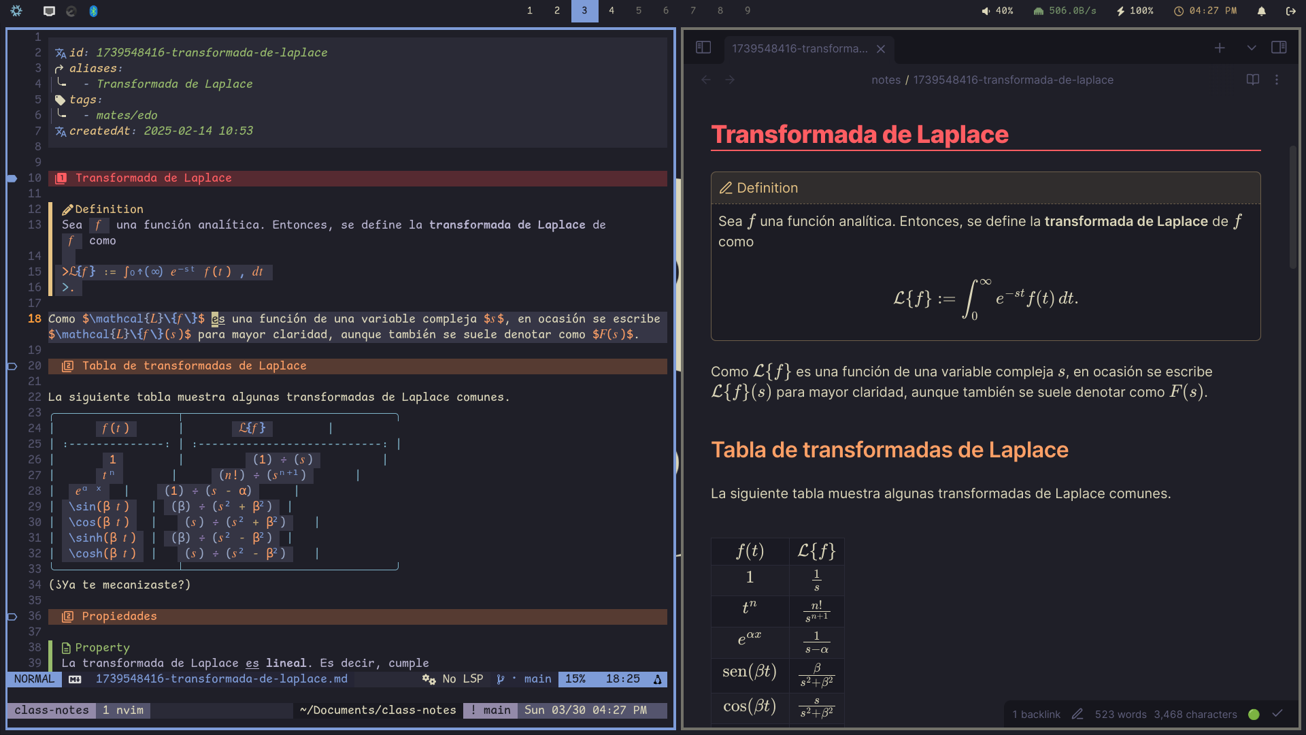The height and width of the screenshot is (735, 1306).
Task: Click the battery 100% indicator
Action: pos(1135,11)
